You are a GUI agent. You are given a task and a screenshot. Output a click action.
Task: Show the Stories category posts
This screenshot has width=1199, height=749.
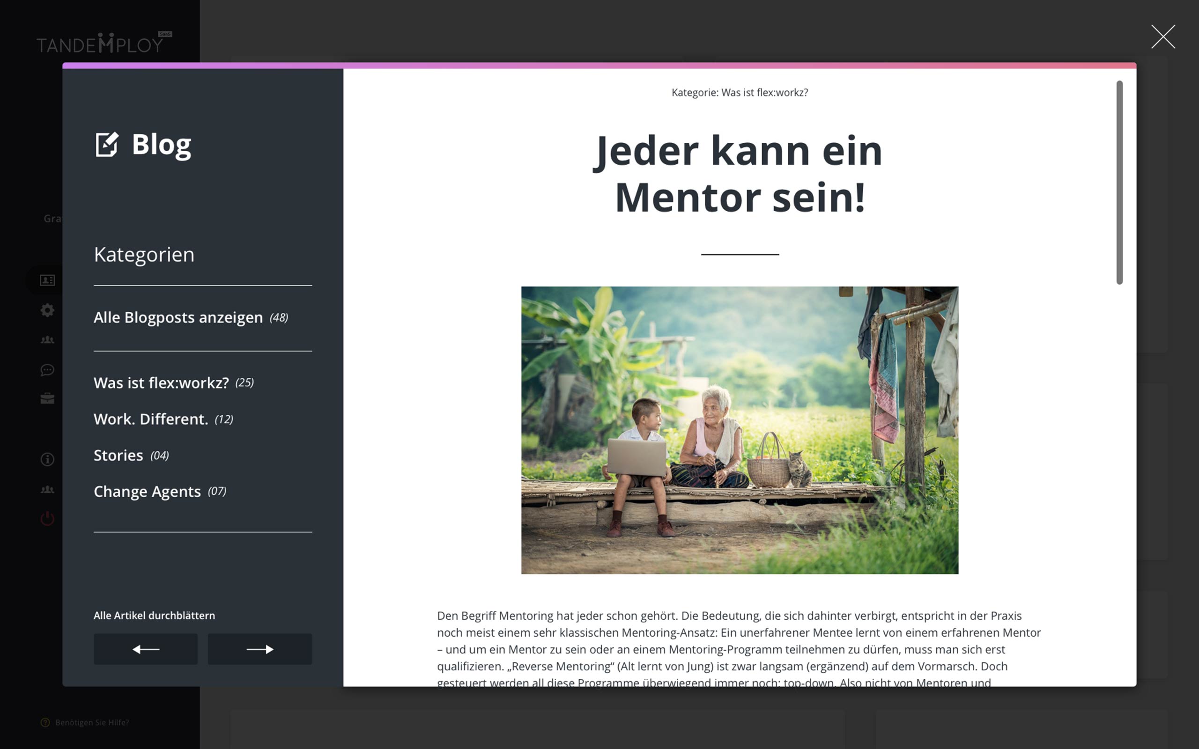(x=131, y=455)
